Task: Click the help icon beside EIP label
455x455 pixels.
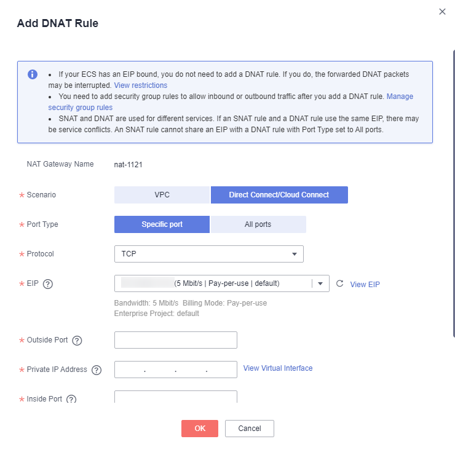Action: click(48, 284)
